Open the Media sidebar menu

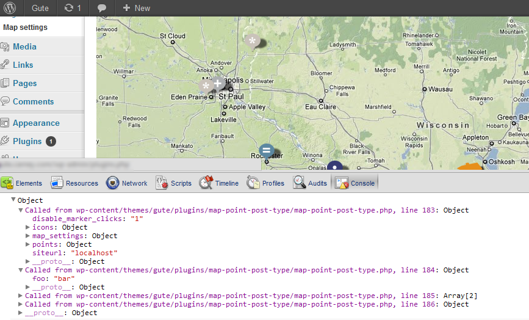click(x=24, y=46)
